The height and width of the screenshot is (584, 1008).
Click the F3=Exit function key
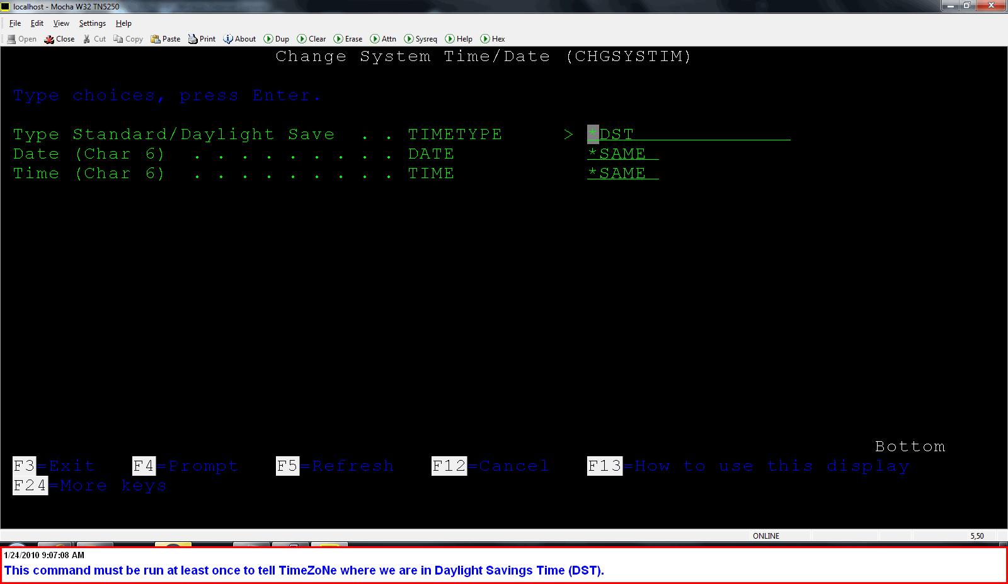coord(54,466)
